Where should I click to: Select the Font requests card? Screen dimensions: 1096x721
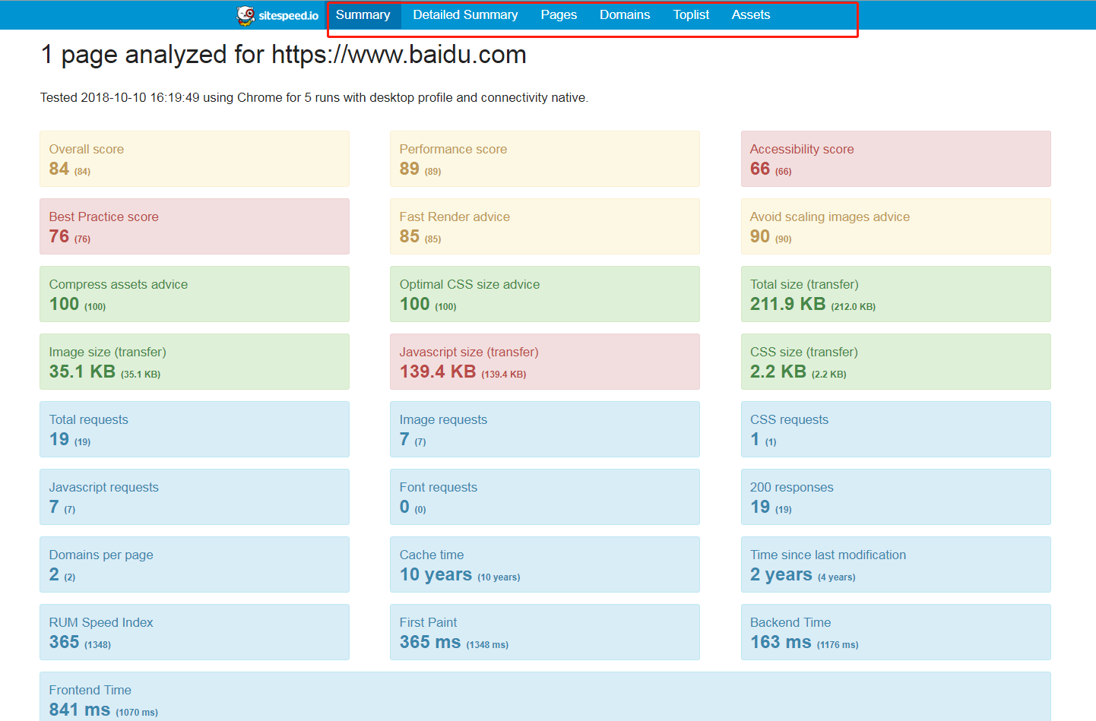(545, 497)
